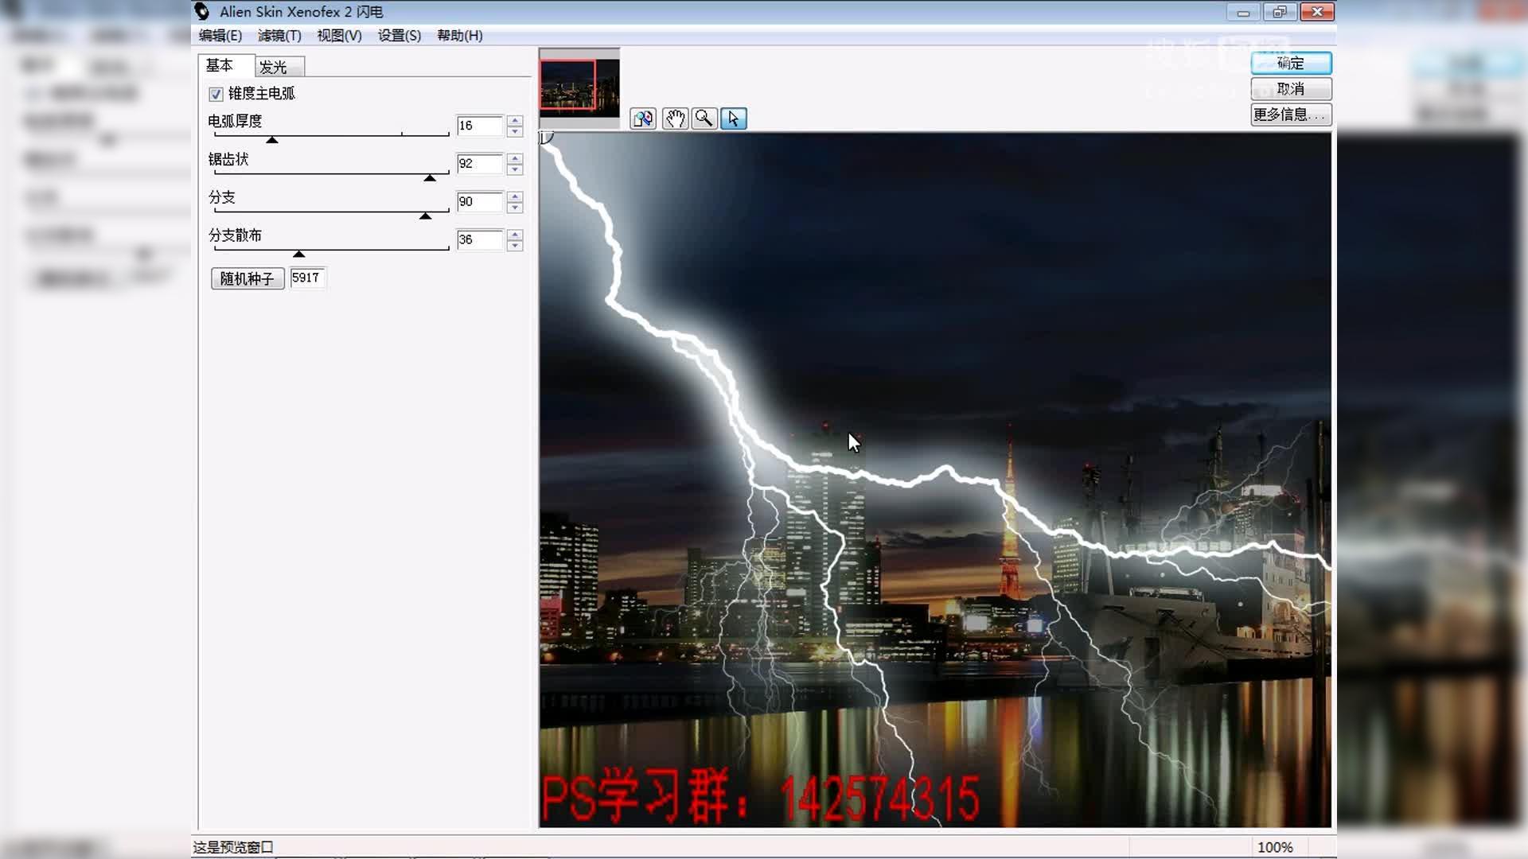Increase the 电弧厚度 value with up arrow
The width and height of the screenshot is (1528, 859).
[515, 121]
